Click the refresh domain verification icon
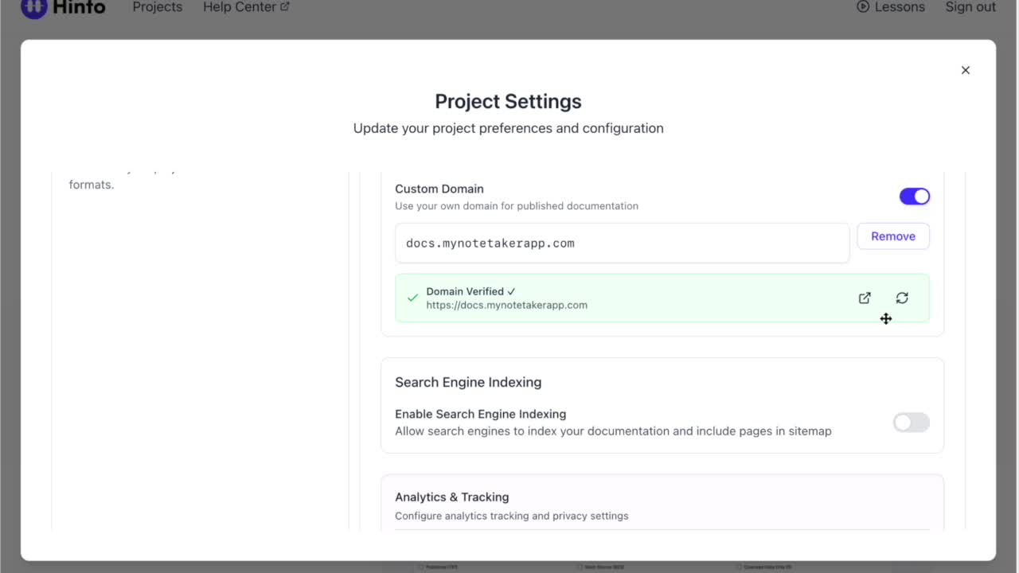The height and width of the screenshot is (573, 1019). coord(902,298)
